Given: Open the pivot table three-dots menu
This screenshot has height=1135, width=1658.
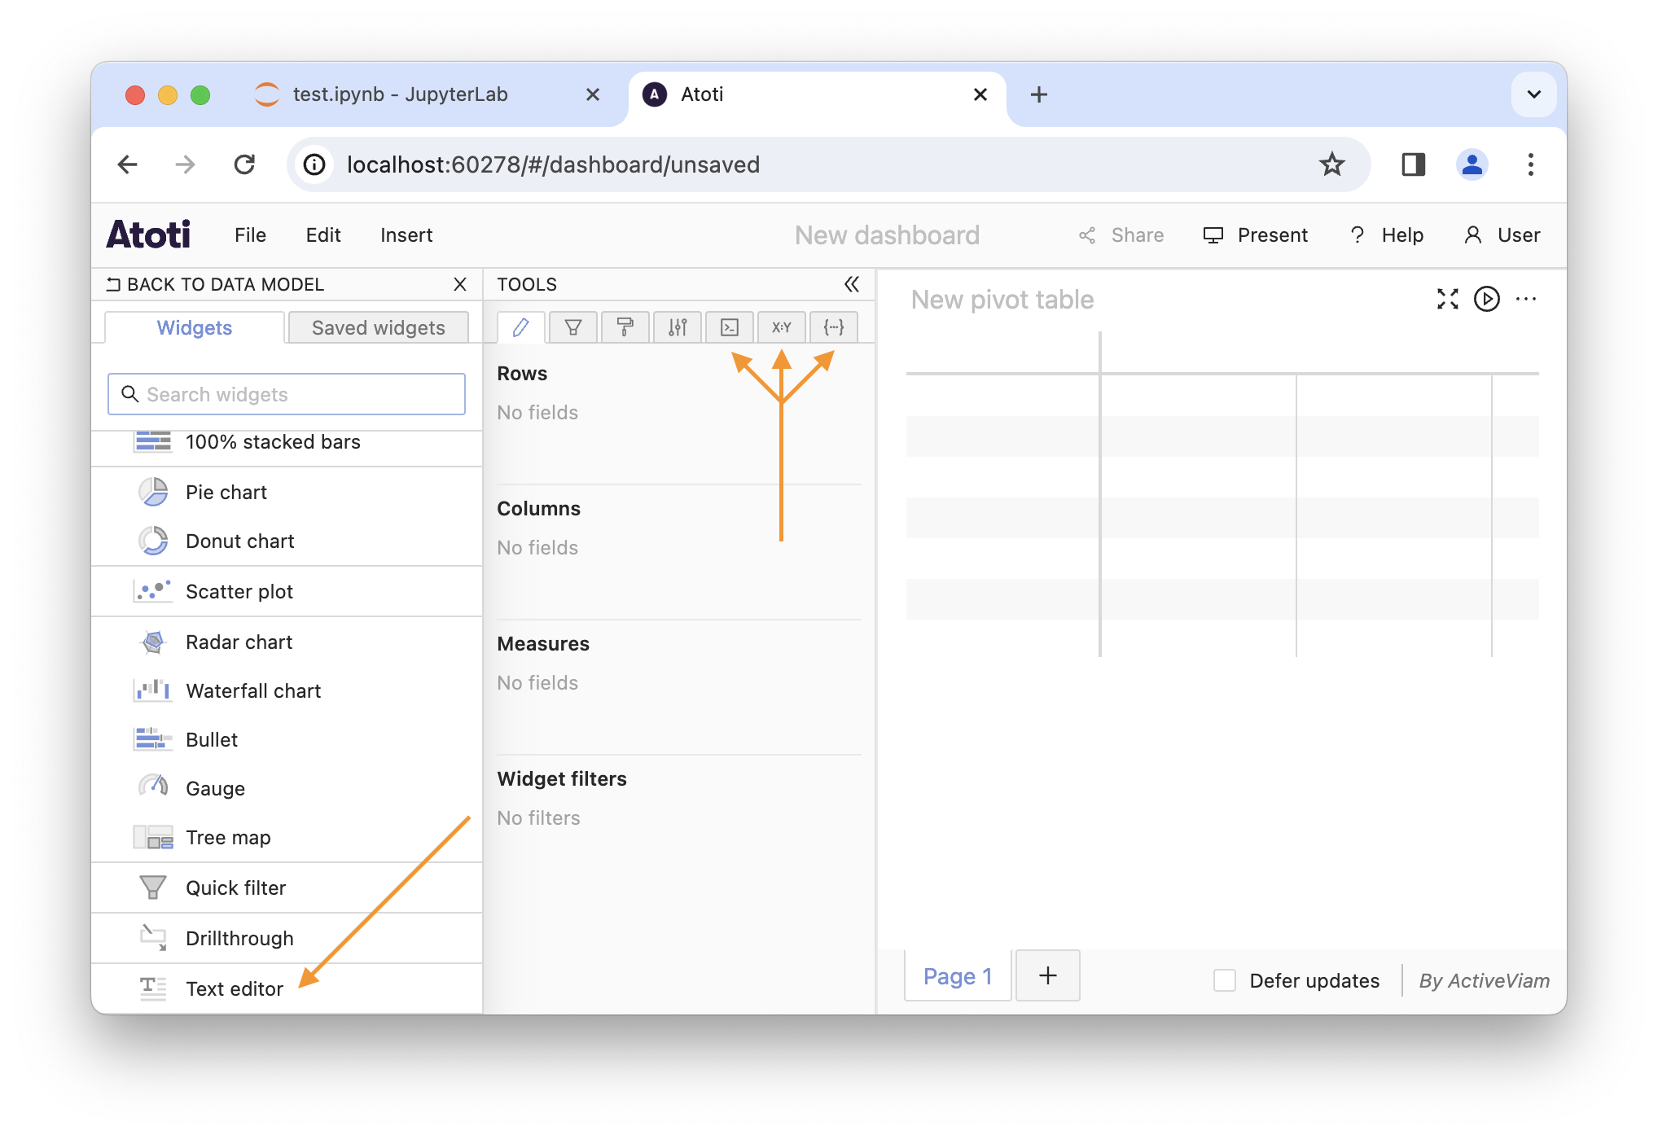Looking at the screenshot, I should (x=1526, y=299).
